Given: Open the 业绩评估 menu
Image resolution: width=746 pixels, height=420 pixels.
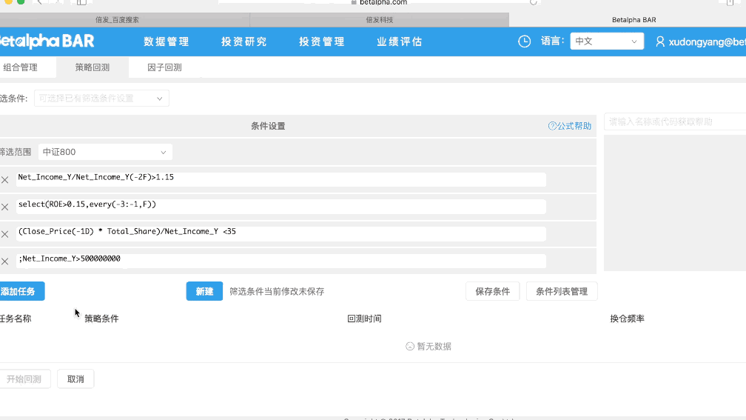Looking at the screenshot, I should tap(400, 41).
